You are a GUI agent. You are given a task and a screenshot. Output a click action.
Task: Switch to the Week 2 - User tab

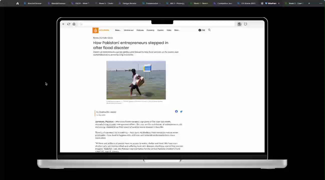[x=293, y=3]
